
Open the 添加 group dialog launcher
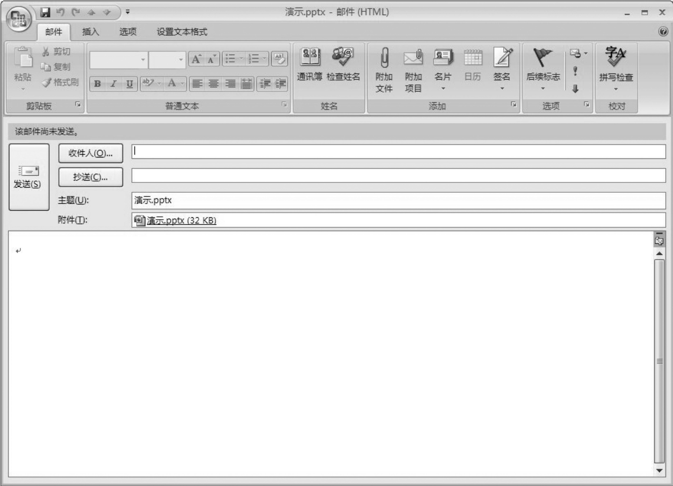[x=514, y=105]
